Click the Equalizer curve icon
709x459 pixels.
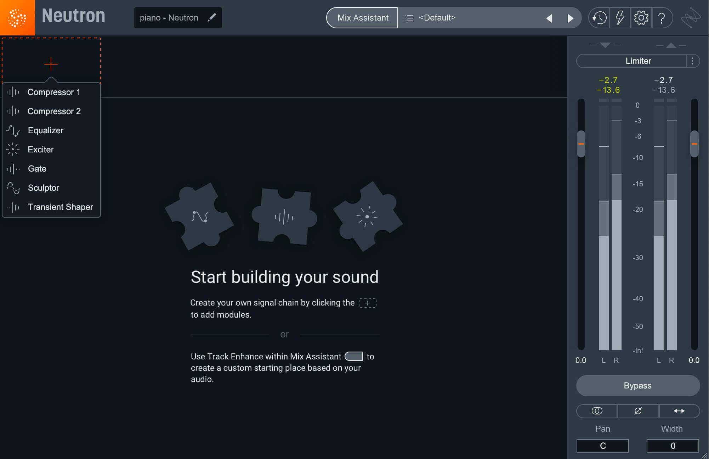pyautogui.click(x=13, y=130)
